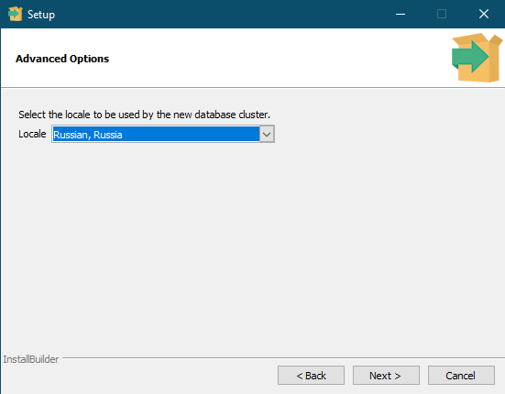Image resolution: width=505 pixels, height=394 pixels.
Task: Click the InstallBuilder label
Action: point(31,359)
